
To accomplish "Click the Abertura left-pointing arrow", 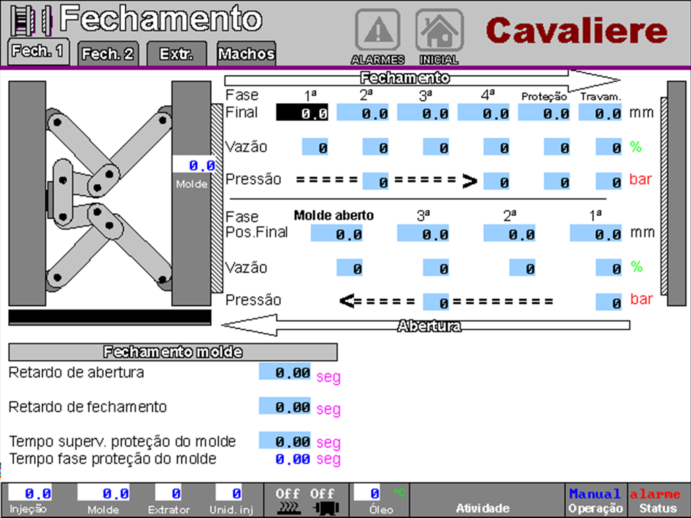I will (x=425, y=326).
